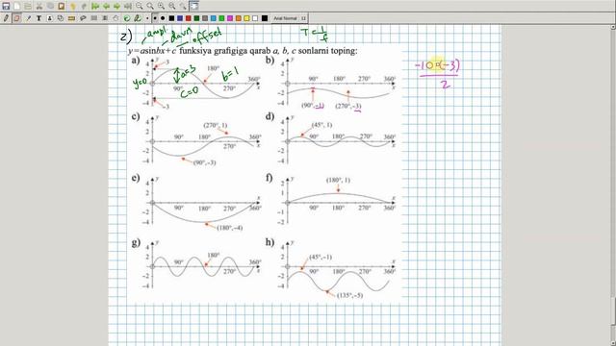
Task: Toggle the Ruler tool
Action: [71, 18]
